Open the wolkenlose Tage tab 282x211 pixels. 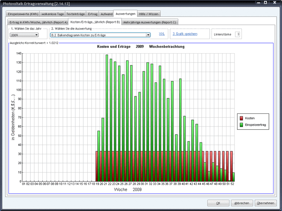(52, 14)
